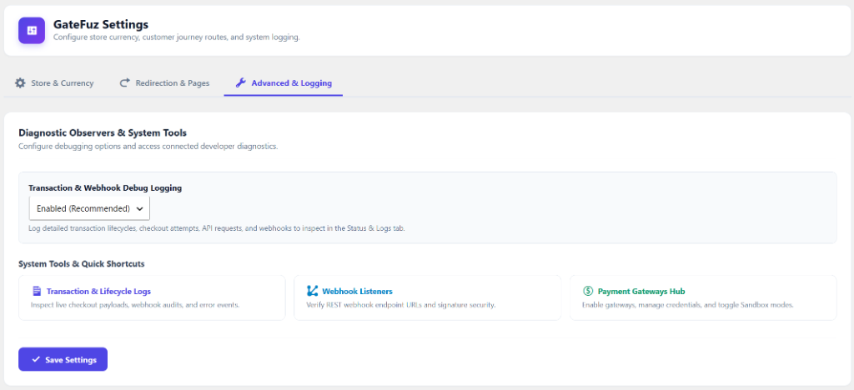Open the Transaction & Lifecycle Logs link
The image size is (854, 390).
(98, 291)
